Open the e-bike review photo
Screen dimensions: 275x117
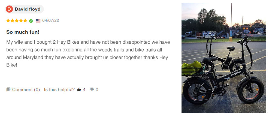[x=224, y=58]
